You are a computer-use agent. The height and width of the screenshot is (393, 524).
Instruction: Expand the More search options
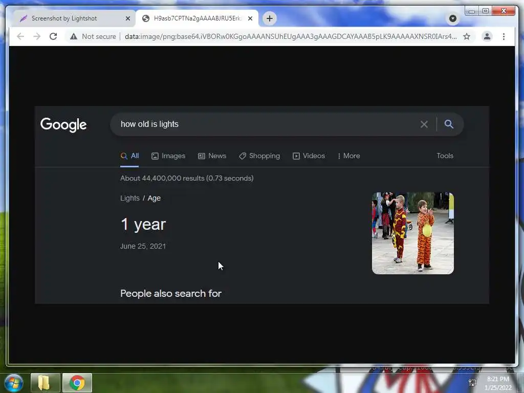pos(349,156)
